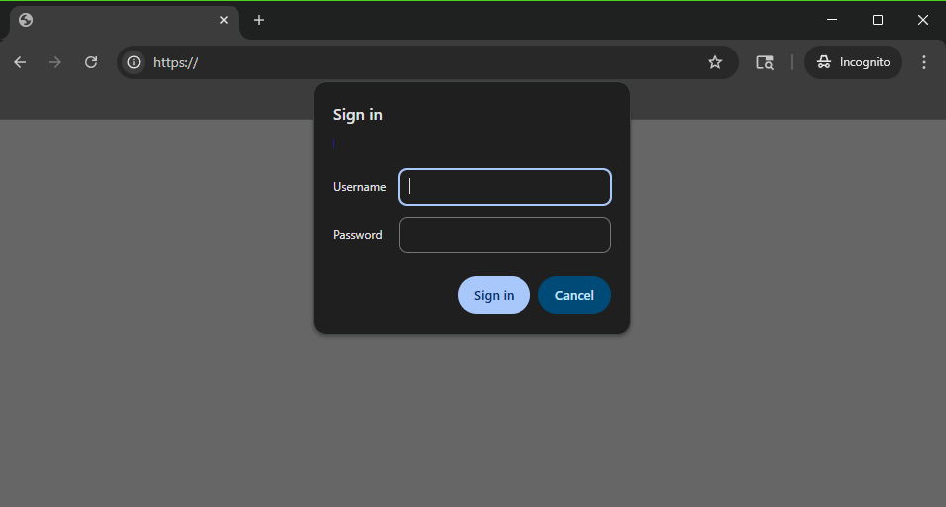Click the back navigation arrow
The height and width of the screenshot is (507, 946).
tap(20, 62)
